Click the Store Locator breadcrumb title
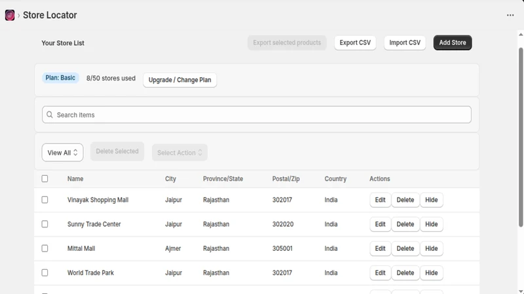The image size is (524, 294). pyautogui.click(x=50, y=15)
